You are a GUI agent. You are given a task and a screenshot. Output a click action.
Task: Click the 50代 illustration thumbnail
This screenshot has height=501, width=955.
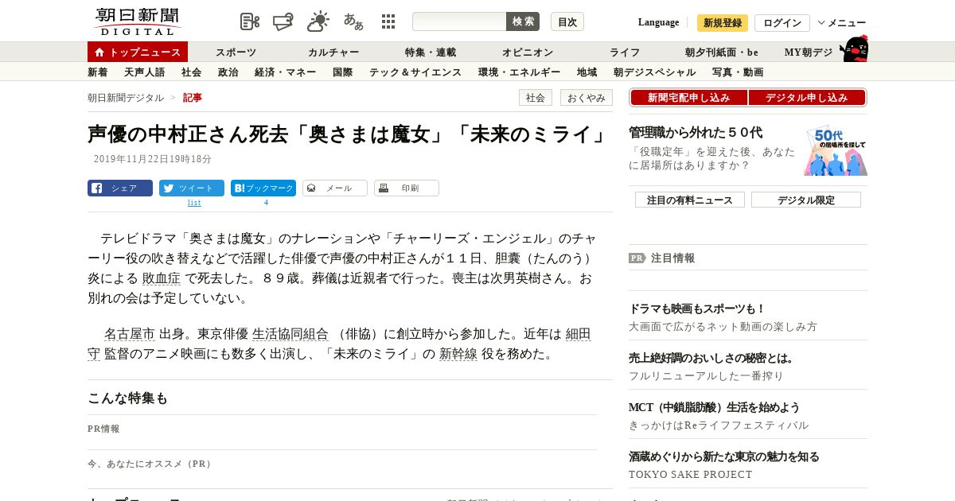pyautogui.click(x=836, y=150)
